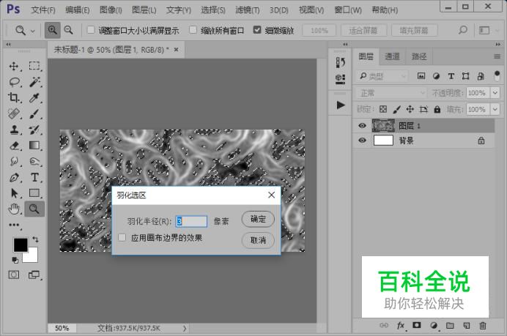Select the Rectangle shape tool
This screenshot has height=336, width=507.
34,193
